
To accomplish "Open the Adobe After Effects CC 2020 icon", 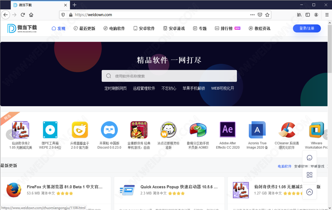I will 227,130.
